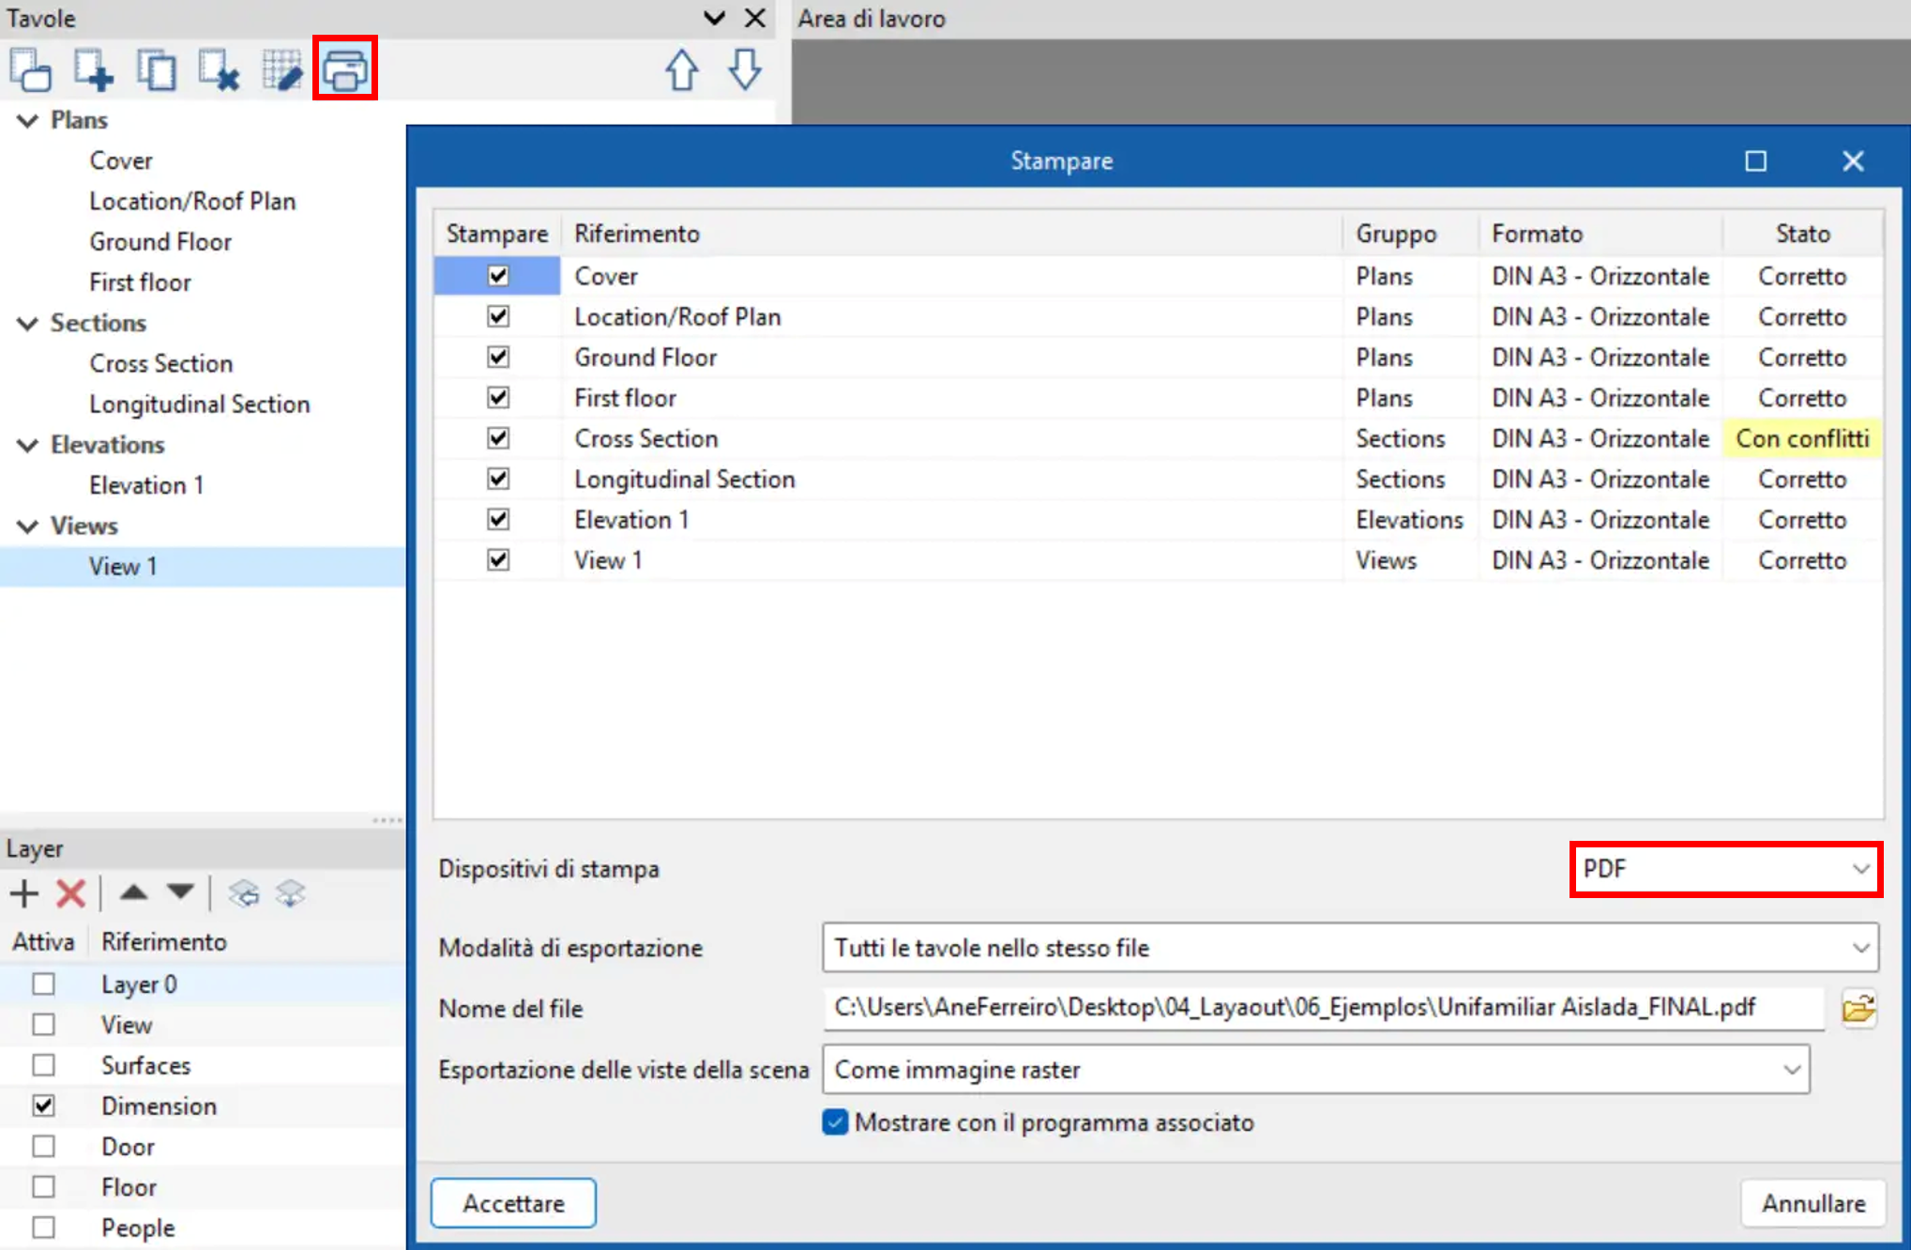Click the delete sheet icon
1911x1250 pixels.
click(219, 69)
